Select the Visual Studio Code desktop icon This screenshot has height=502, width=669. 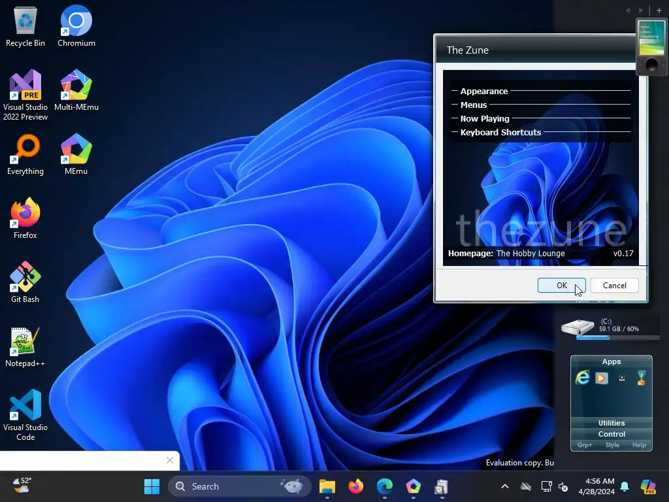pyautogui.click(x=25, y=415)
